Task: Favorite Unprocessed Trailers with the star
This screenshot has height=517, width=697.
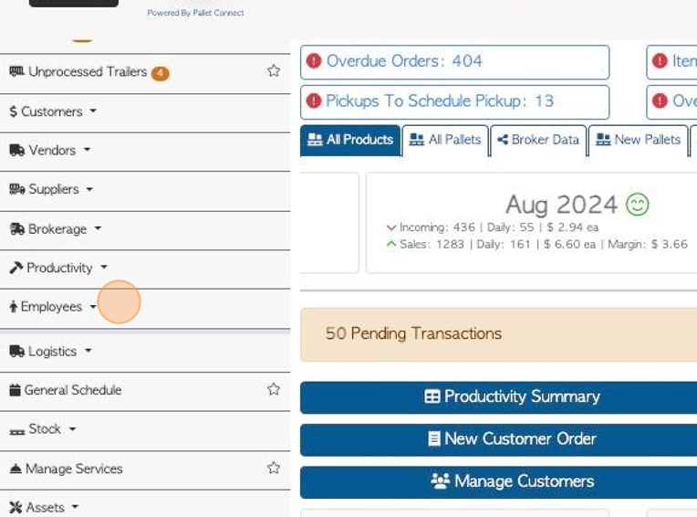Action: [x=273, y=70]
